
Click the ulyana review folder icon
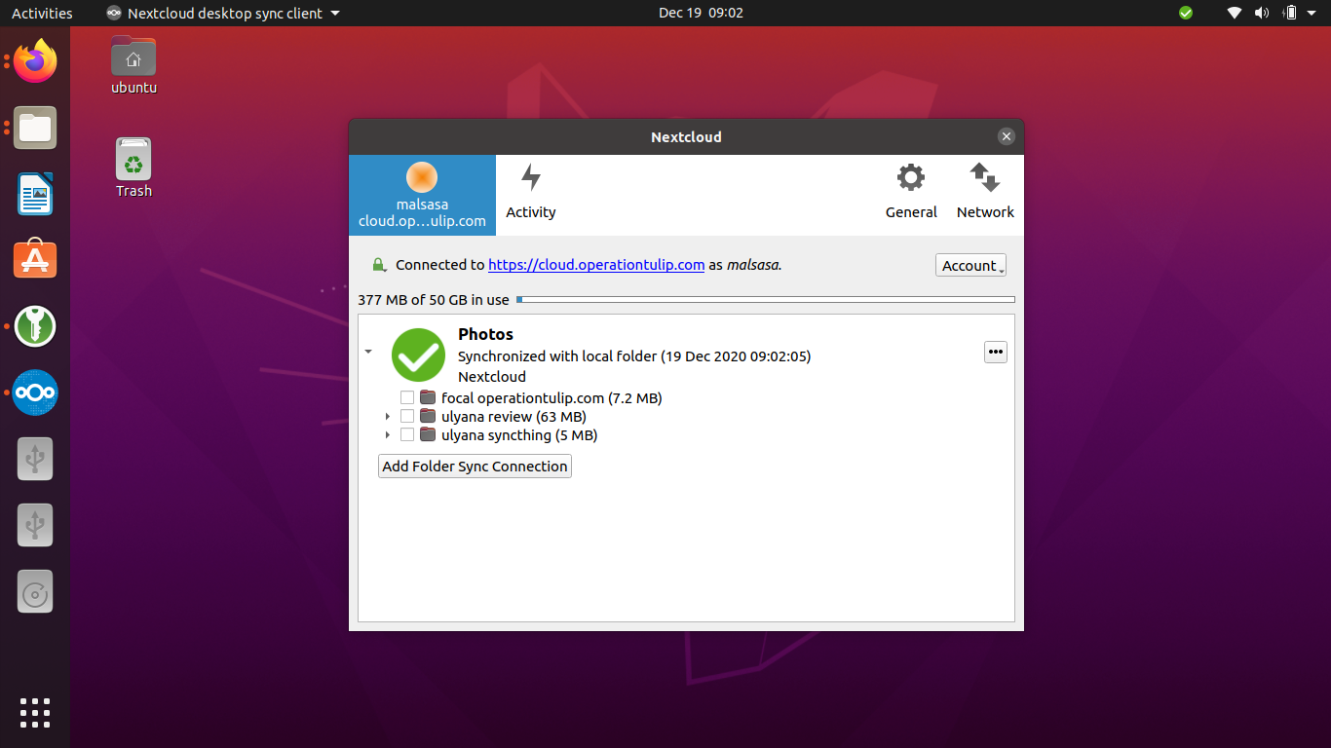pos(428,417)
